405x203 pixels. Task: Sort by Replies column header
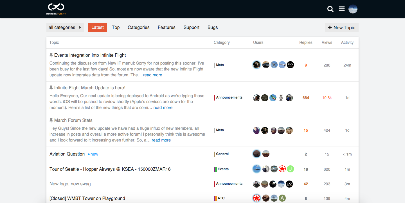click(x=306, y=42)
